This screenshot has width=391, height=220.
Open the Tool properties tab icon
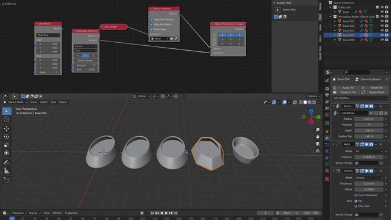click(x=327, y=80)
